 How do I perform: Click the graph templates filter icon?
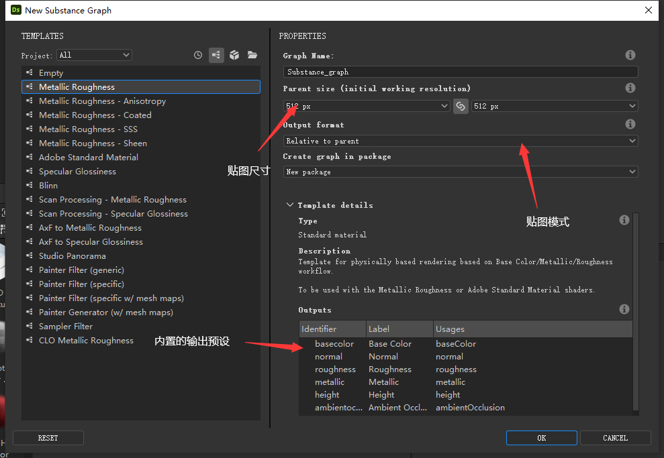216,55
